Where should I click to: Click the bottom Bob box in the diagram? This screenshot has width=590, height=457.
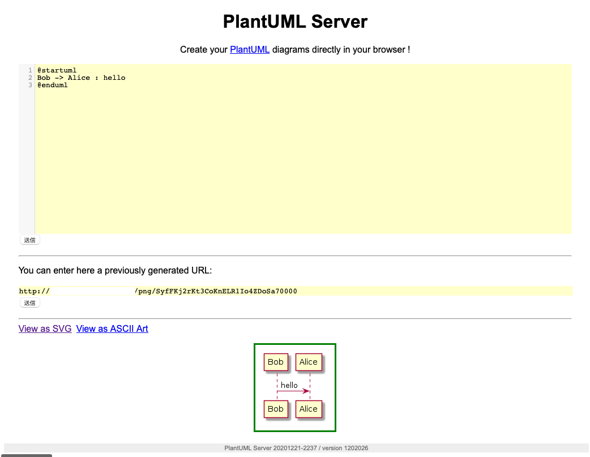click(x=276, y=409)
